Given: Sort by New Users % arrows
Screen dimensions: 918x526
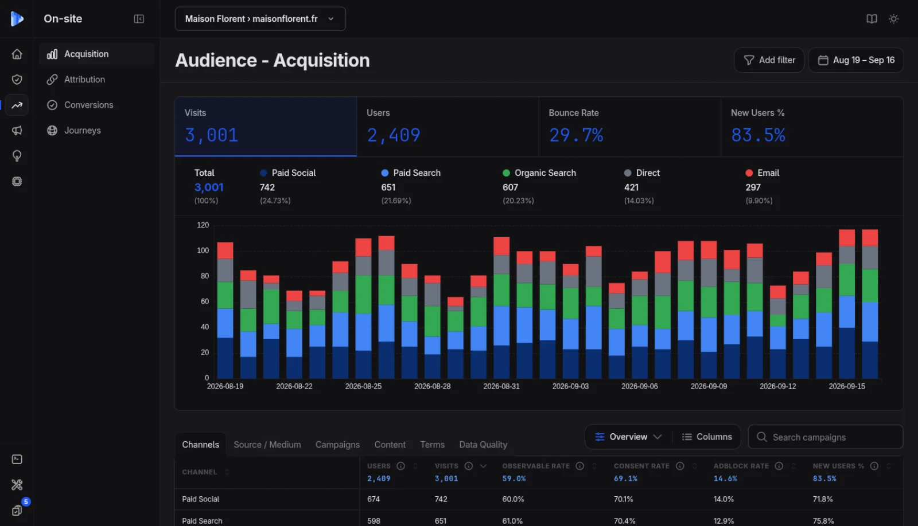Looking at the screenshot, I should click(x=889, y=466).
